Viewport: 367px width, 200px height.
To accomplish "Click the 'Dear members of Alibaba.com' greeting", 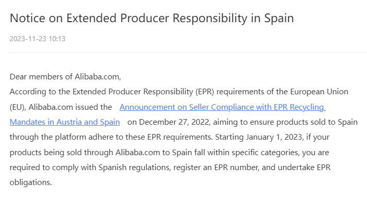I will (65, 77).
